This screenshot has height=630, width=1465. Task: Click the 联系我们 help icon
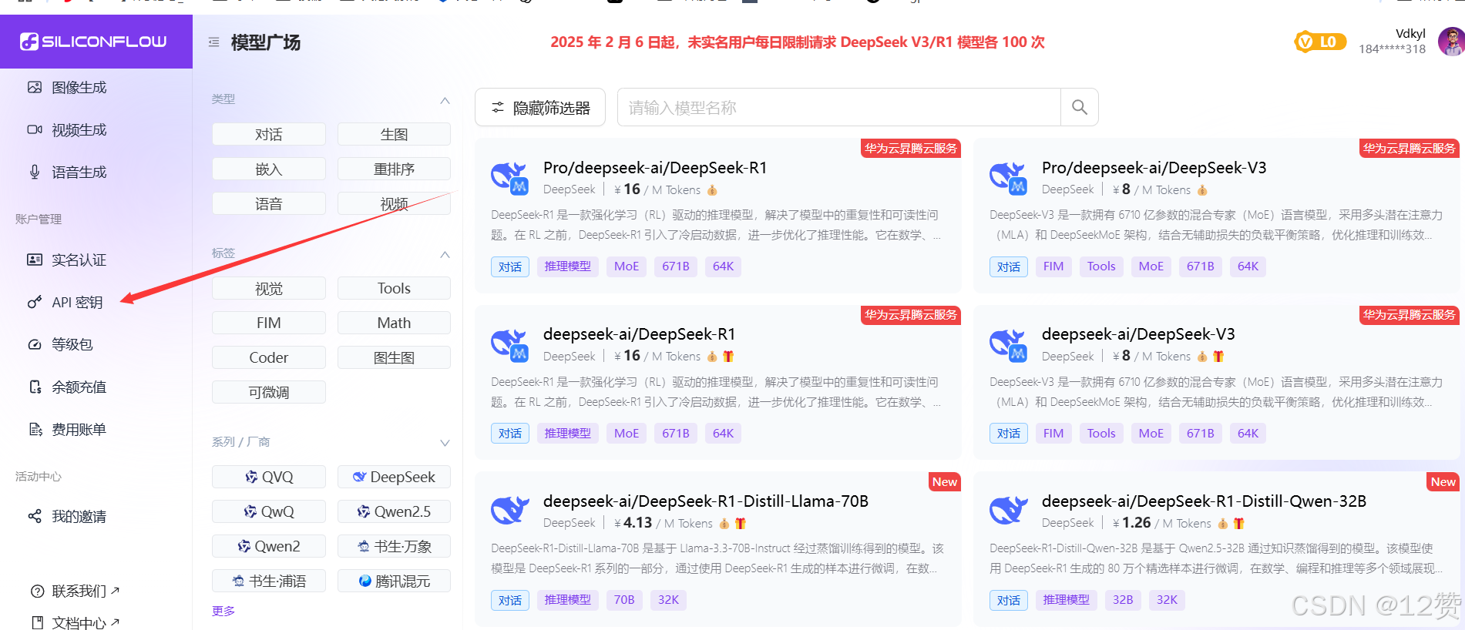click(x=37, y=591)
